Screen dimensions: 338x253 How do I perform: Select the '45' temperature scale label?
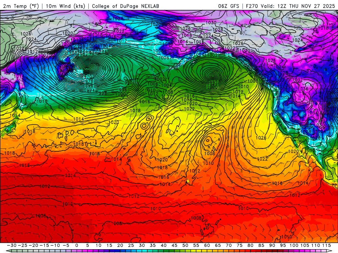pyautogui.click(x=174, y=245)
